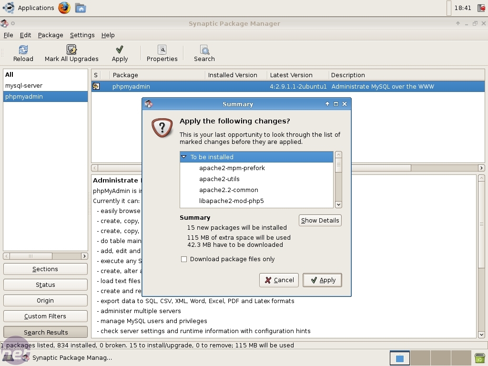Image resolution: width=488 pixels, height=366 pixels.
Task: Click the Summary dialog title icon
Action: tap(149, 104)
